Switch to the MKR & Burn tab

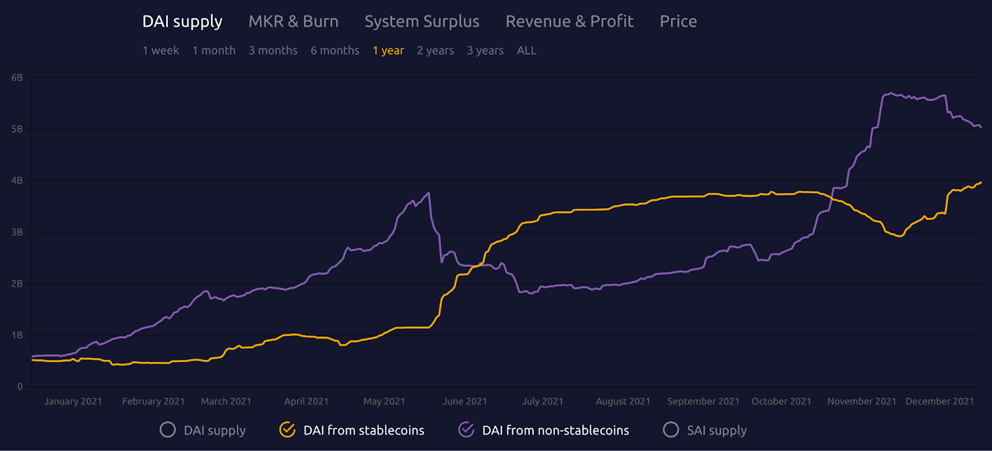(293, 21)
